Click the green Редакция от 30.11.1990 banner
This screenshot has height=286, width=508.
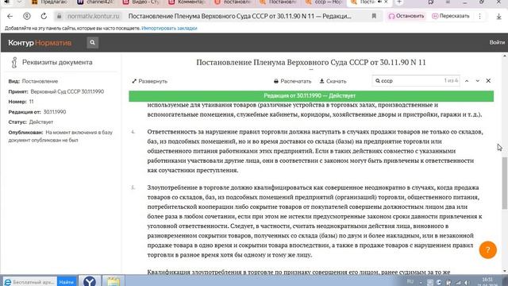(311, 95)
